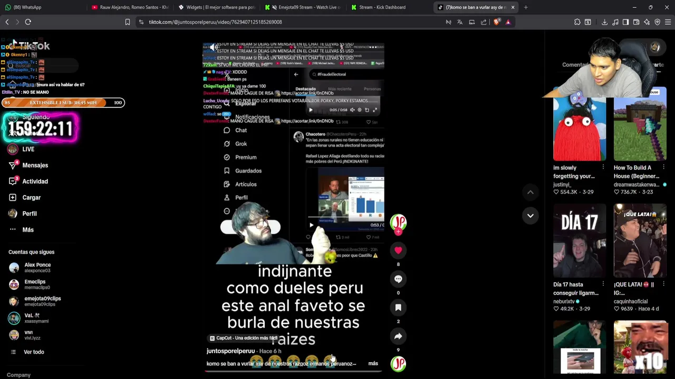Open options for im slowly forgetting video
The height and width of the screenshot is (379, 675).
pyautogui.click(x=603, y=168)
